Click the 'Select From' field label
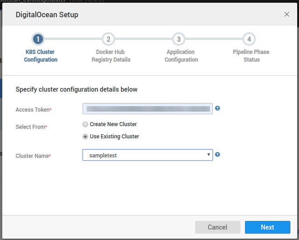Screen dimensions: 299x240 click(x=31, y=127)
